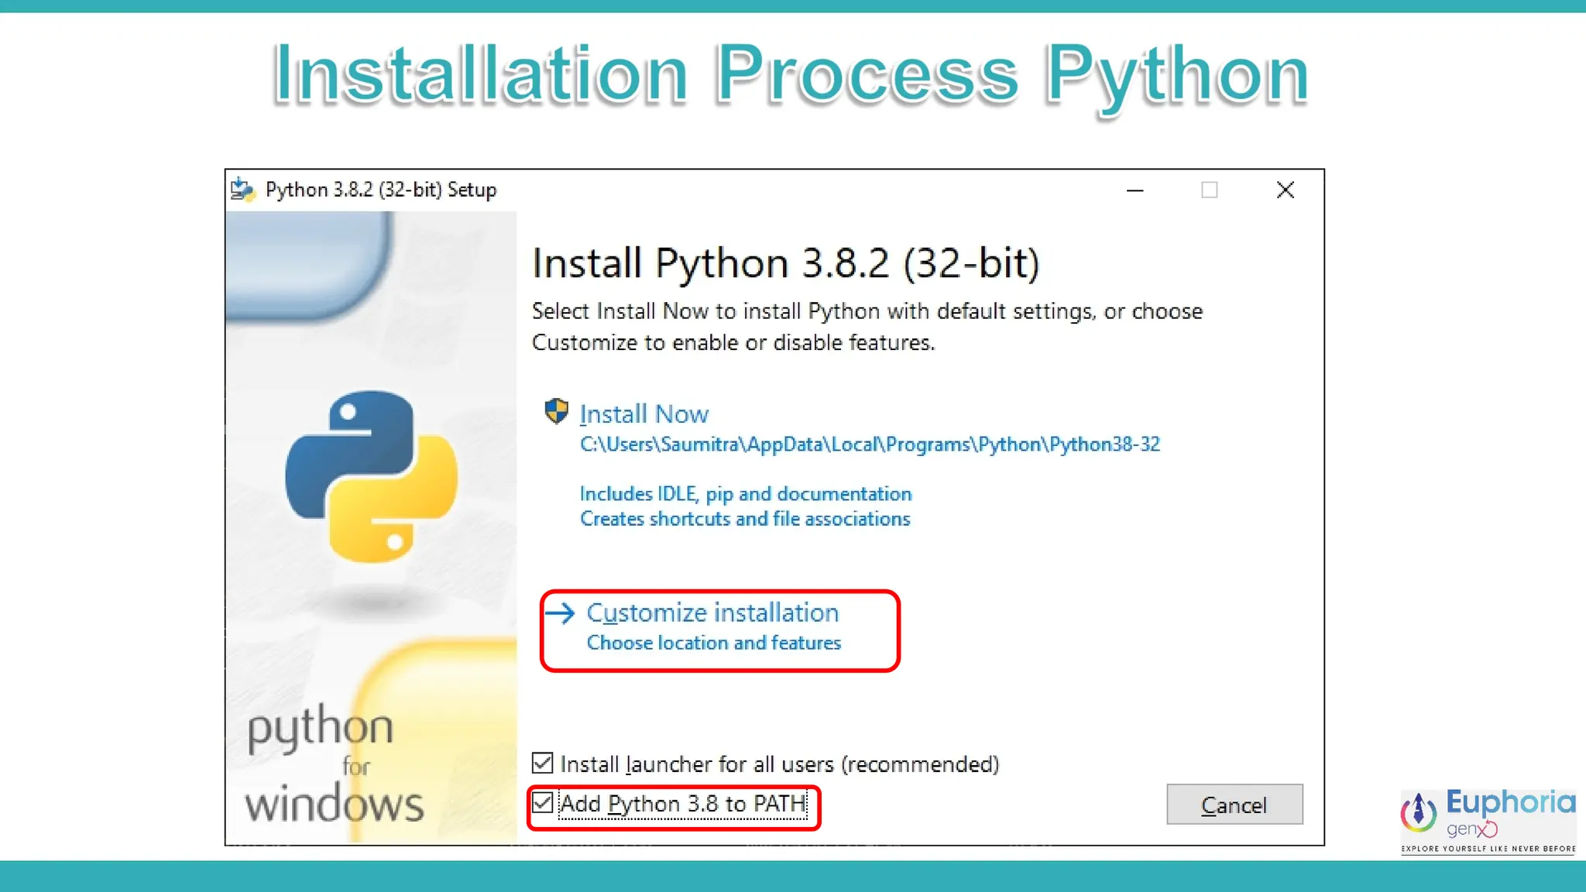Viewport: 1586px width, 892px height.
Task: Close the Python 3.8.2 Setup dialog
Action: (1285, 190)
